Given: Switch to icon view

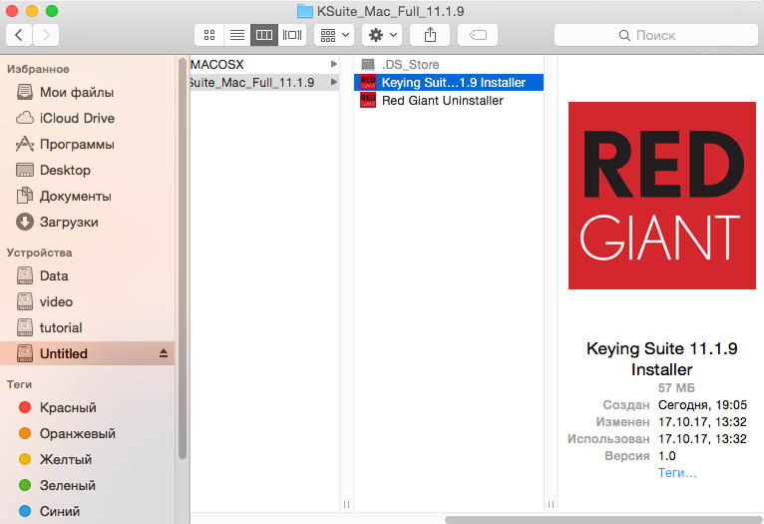Looking at the screenshot, I should tap(209, 35).
